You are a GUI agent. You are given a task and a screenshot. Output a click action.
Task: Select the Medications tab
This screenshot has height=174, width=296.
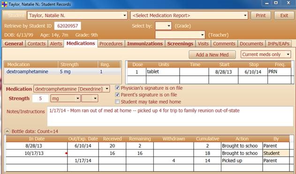(x=81, y=43)
